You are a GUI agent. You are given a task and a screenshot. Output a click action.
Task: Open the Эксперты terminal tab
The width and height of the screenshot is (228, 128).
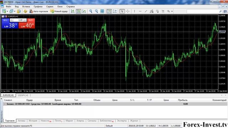click(122, 121)
